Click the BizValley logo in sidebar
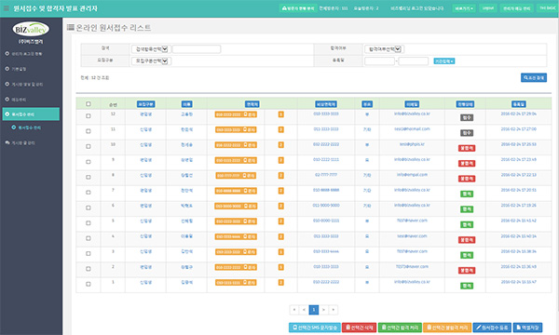 coord(31,30)
